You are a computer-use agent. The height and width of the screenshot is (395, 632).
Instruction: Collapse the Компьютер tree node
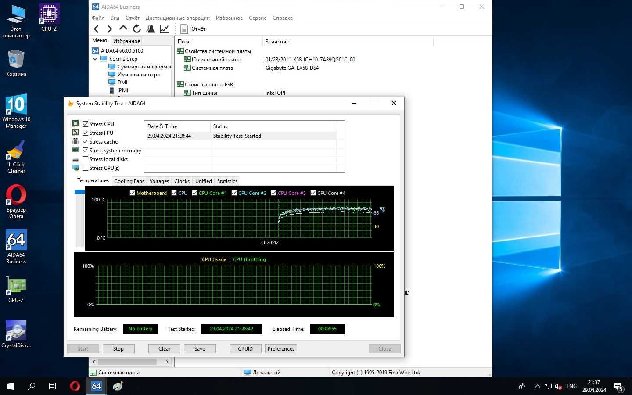pos(95,59)
